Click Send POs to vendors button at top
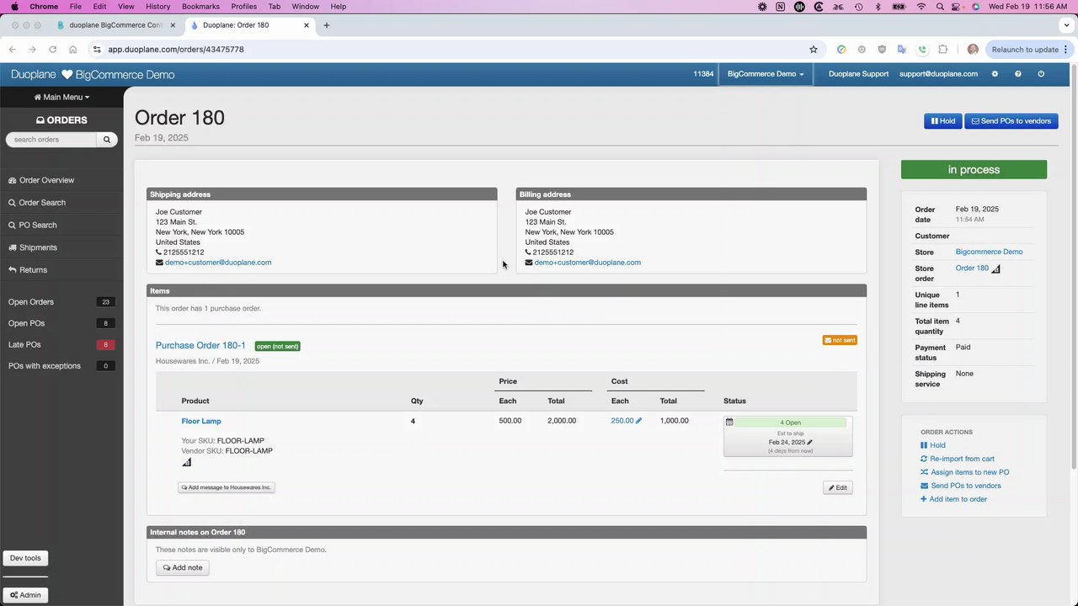1078x606 pixels. click(x=1011, y=121)
